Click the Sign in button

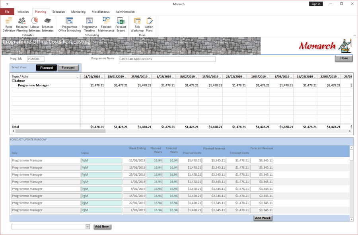coord(316,4)
